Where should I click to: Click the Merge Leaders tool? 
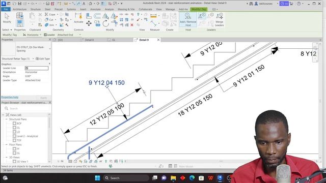click(x=219, y=20)
